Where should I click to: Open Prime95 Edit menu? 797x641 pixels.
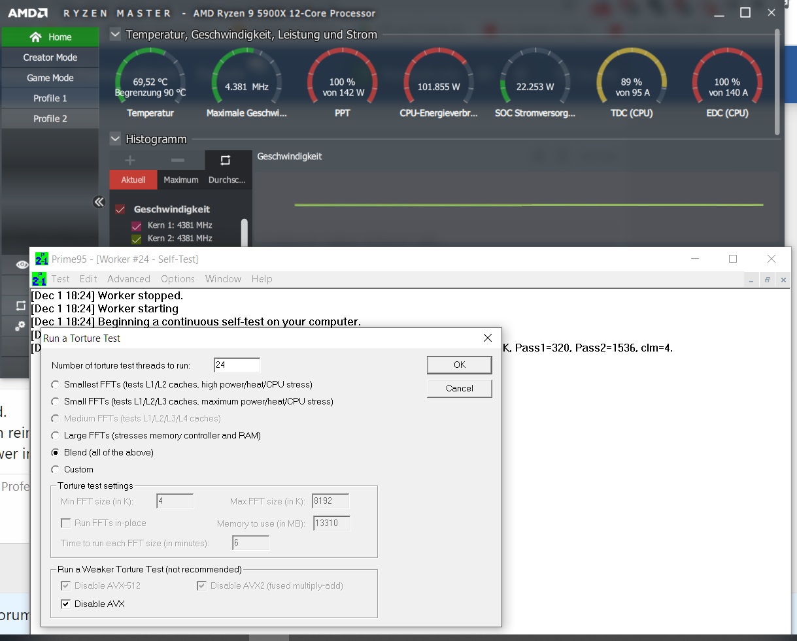point(88,279)
